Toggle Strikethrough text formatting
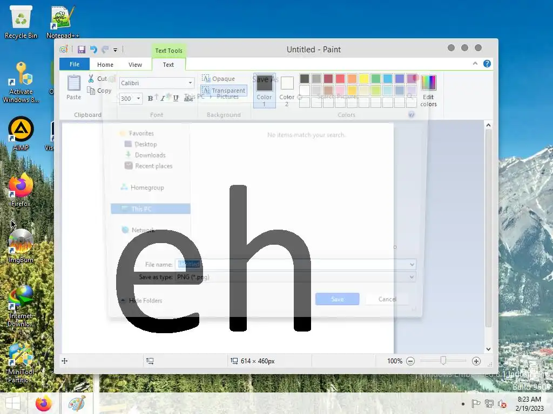The height and width of the screenshot is (414, 553). [x=188, y=98]
